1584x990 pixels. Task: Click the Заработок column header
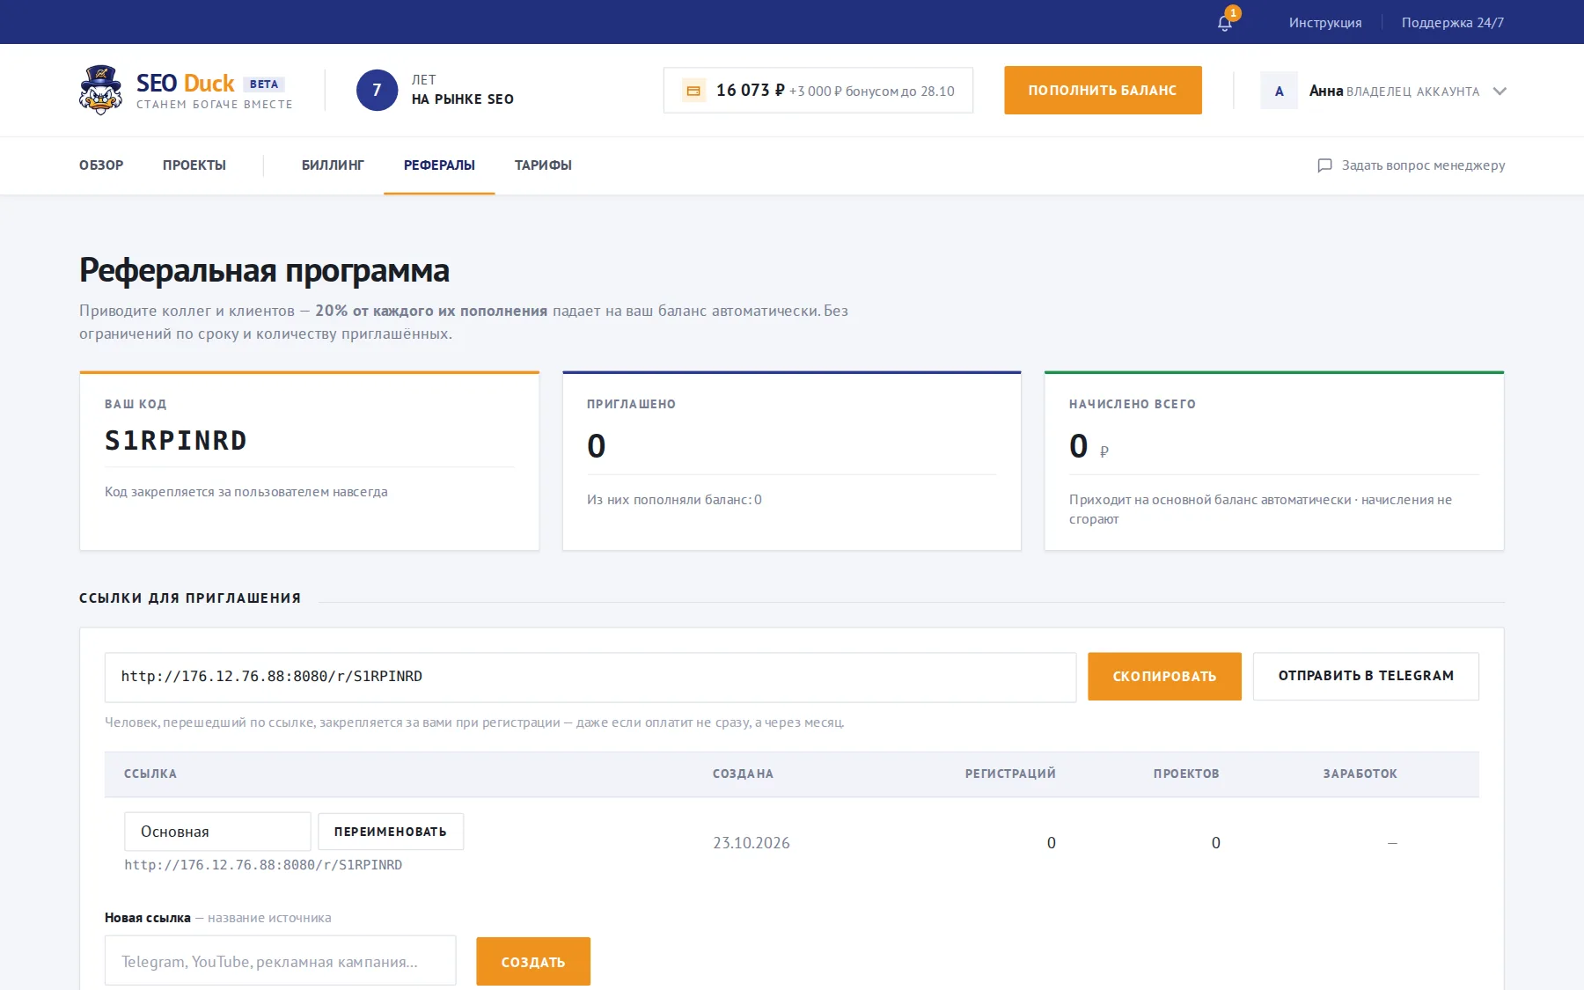pos(1360,774)
